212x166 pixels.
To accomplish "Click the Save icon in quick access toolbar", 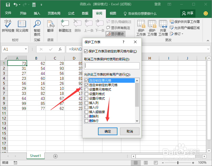I will pyautogui.click(x=8, y=5).
